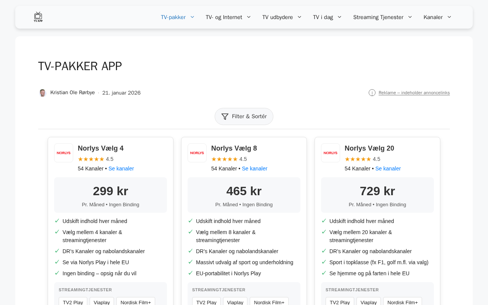488x305 pixels.
Task: Expand the TV- og Internet dropdown chevron
Action: (x=249, y=17)
